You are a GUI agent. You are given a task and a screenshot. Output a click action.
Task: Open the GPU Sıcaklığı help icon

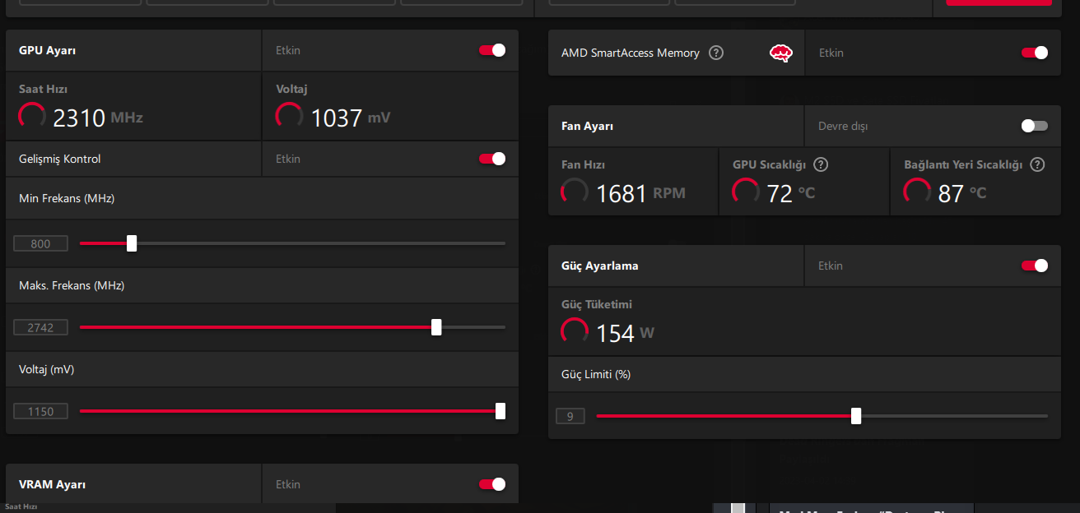(x=820, y=164)
